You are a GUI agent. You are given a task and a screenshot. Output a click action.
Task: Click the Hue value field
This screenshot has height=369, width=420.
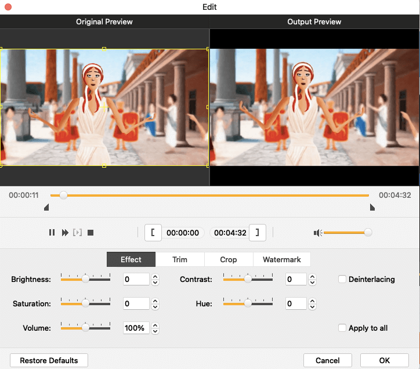click(296, 303)
